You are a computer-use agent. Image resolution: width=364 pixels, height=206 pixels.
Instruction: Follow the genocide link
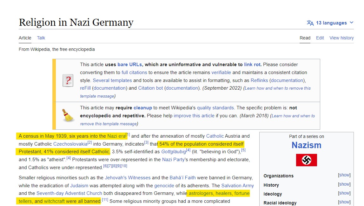164,186
